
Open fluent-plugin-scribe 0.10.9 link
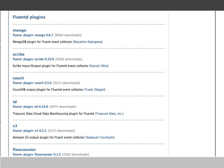click(33, 59)
